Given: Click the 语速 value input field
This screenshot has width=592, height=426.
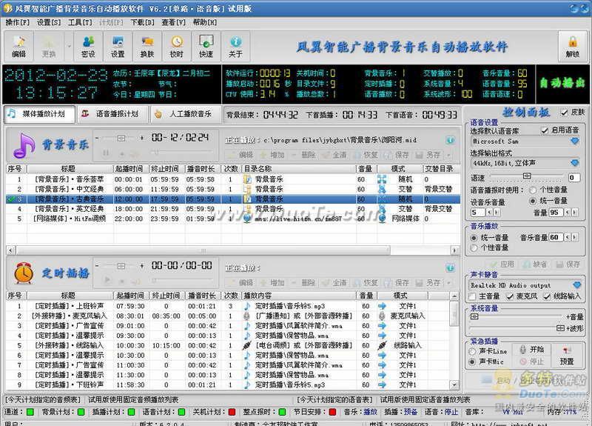Looking at the screenshot, I should pyautogui.click(x=574, y=177).
